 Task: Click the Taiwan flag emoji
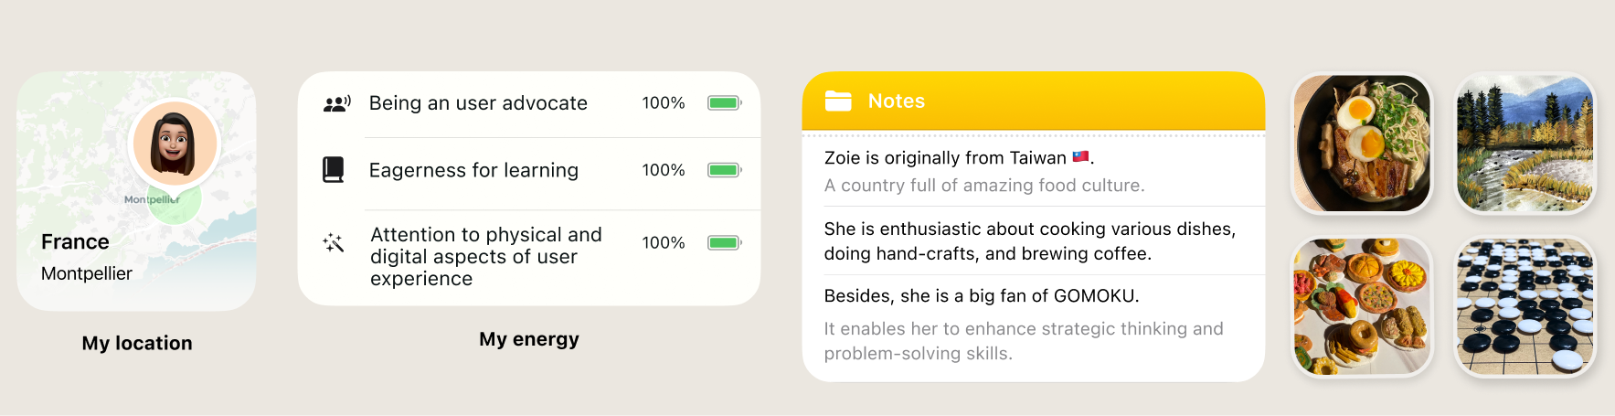(1080, 157)
